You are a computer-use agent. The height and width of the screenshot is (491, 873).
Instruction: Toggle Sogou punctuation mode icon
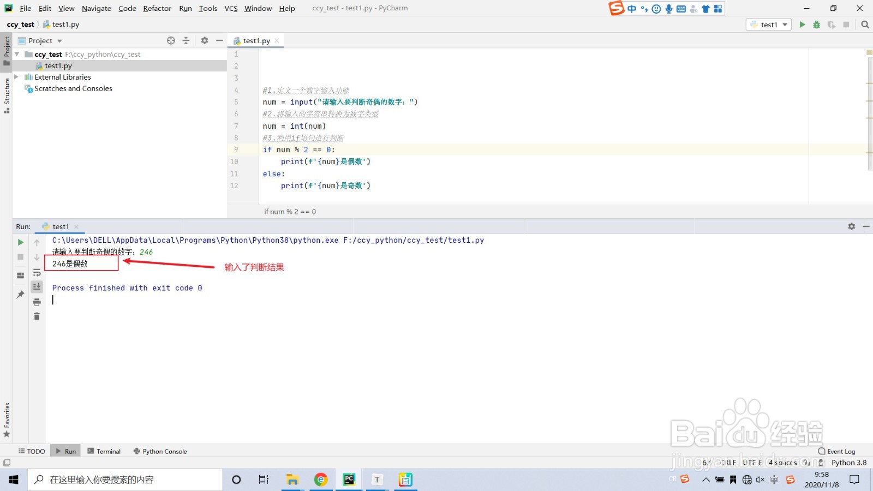pos(644,9)
